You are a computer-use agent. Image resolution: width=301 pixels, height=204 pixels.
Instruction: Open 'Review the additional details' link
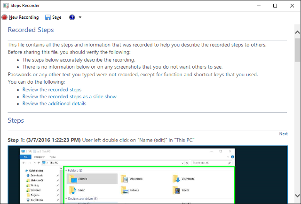click(55, 103)
